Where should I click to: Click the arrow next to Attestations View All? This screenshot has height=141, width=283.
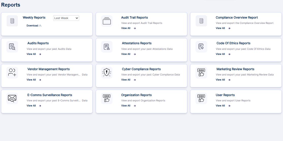pyautogui.click(x=135, y=54)
